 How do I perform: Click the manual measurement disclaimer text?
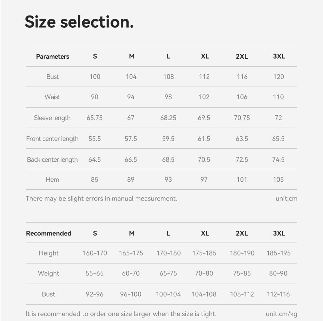[x=101, y=199]
